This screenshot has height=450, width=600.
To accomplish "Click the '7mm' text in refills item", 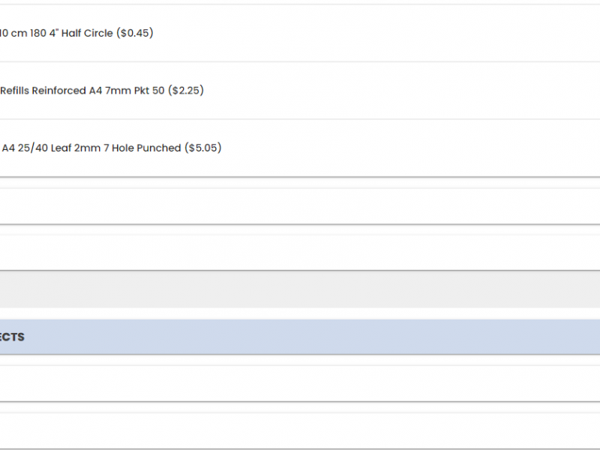I will tap(118, 91).
